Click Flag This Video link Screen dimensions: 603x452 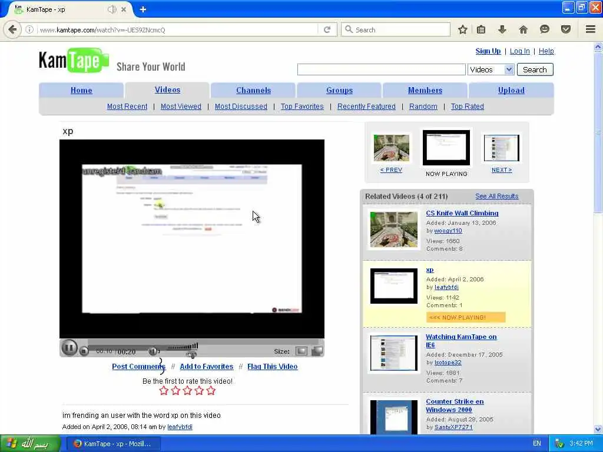click(x=272, y=367)
